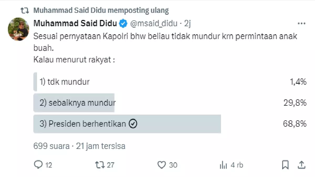Open the three-dot more options menu

(x=301, y=24)
